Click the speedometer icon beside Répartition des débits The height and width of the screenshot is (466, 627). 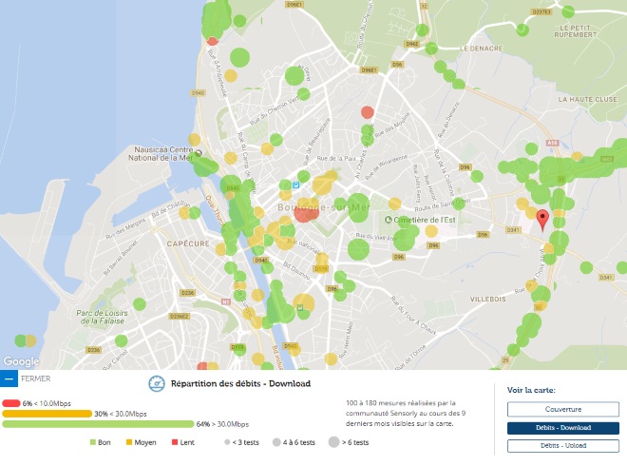pos(157,384)
